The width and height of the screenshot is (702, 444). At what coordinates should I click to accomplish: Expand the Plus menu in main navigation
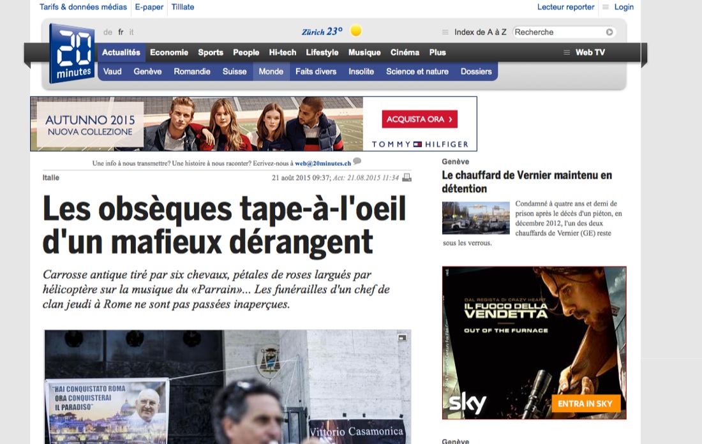pos(437,52)
